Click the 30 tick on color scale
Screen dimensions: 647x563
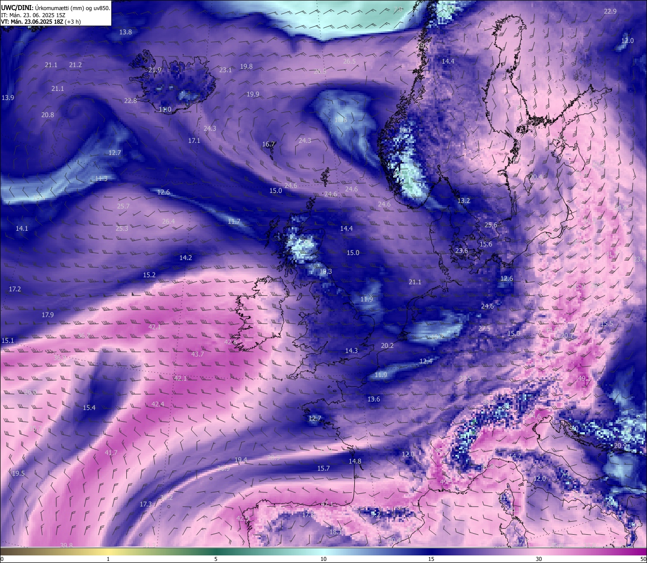(539, 558)
